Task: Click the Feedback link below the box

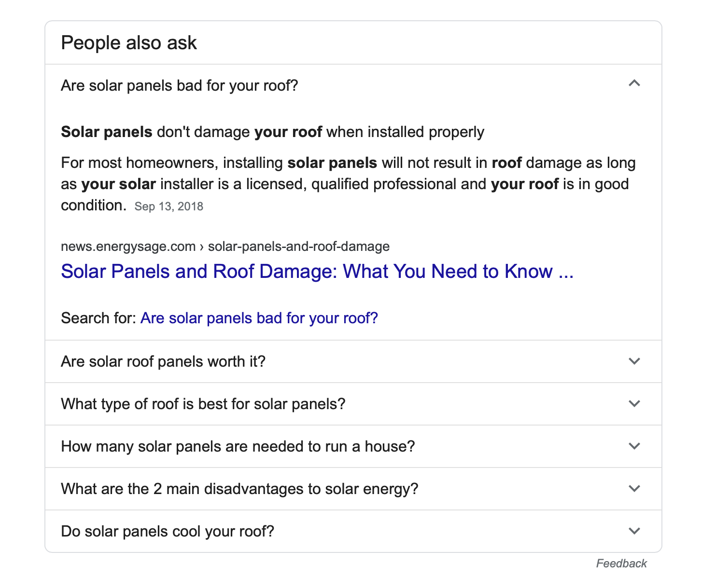Action: [621, 564]
